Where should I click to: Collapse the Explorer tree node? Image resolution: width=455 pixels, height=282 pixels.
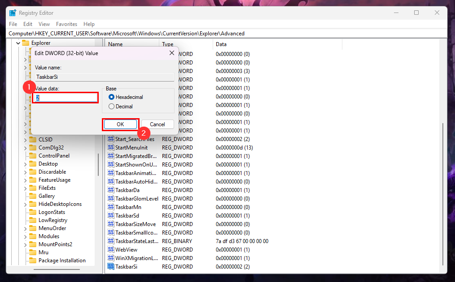[x=17, y=43]
